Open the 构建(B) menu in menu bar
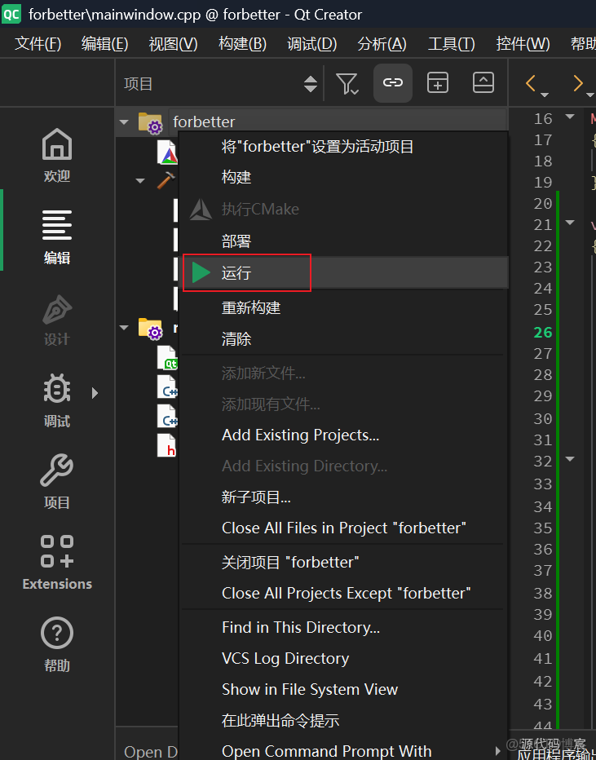The image size is (596, 760). coord(242,44)
